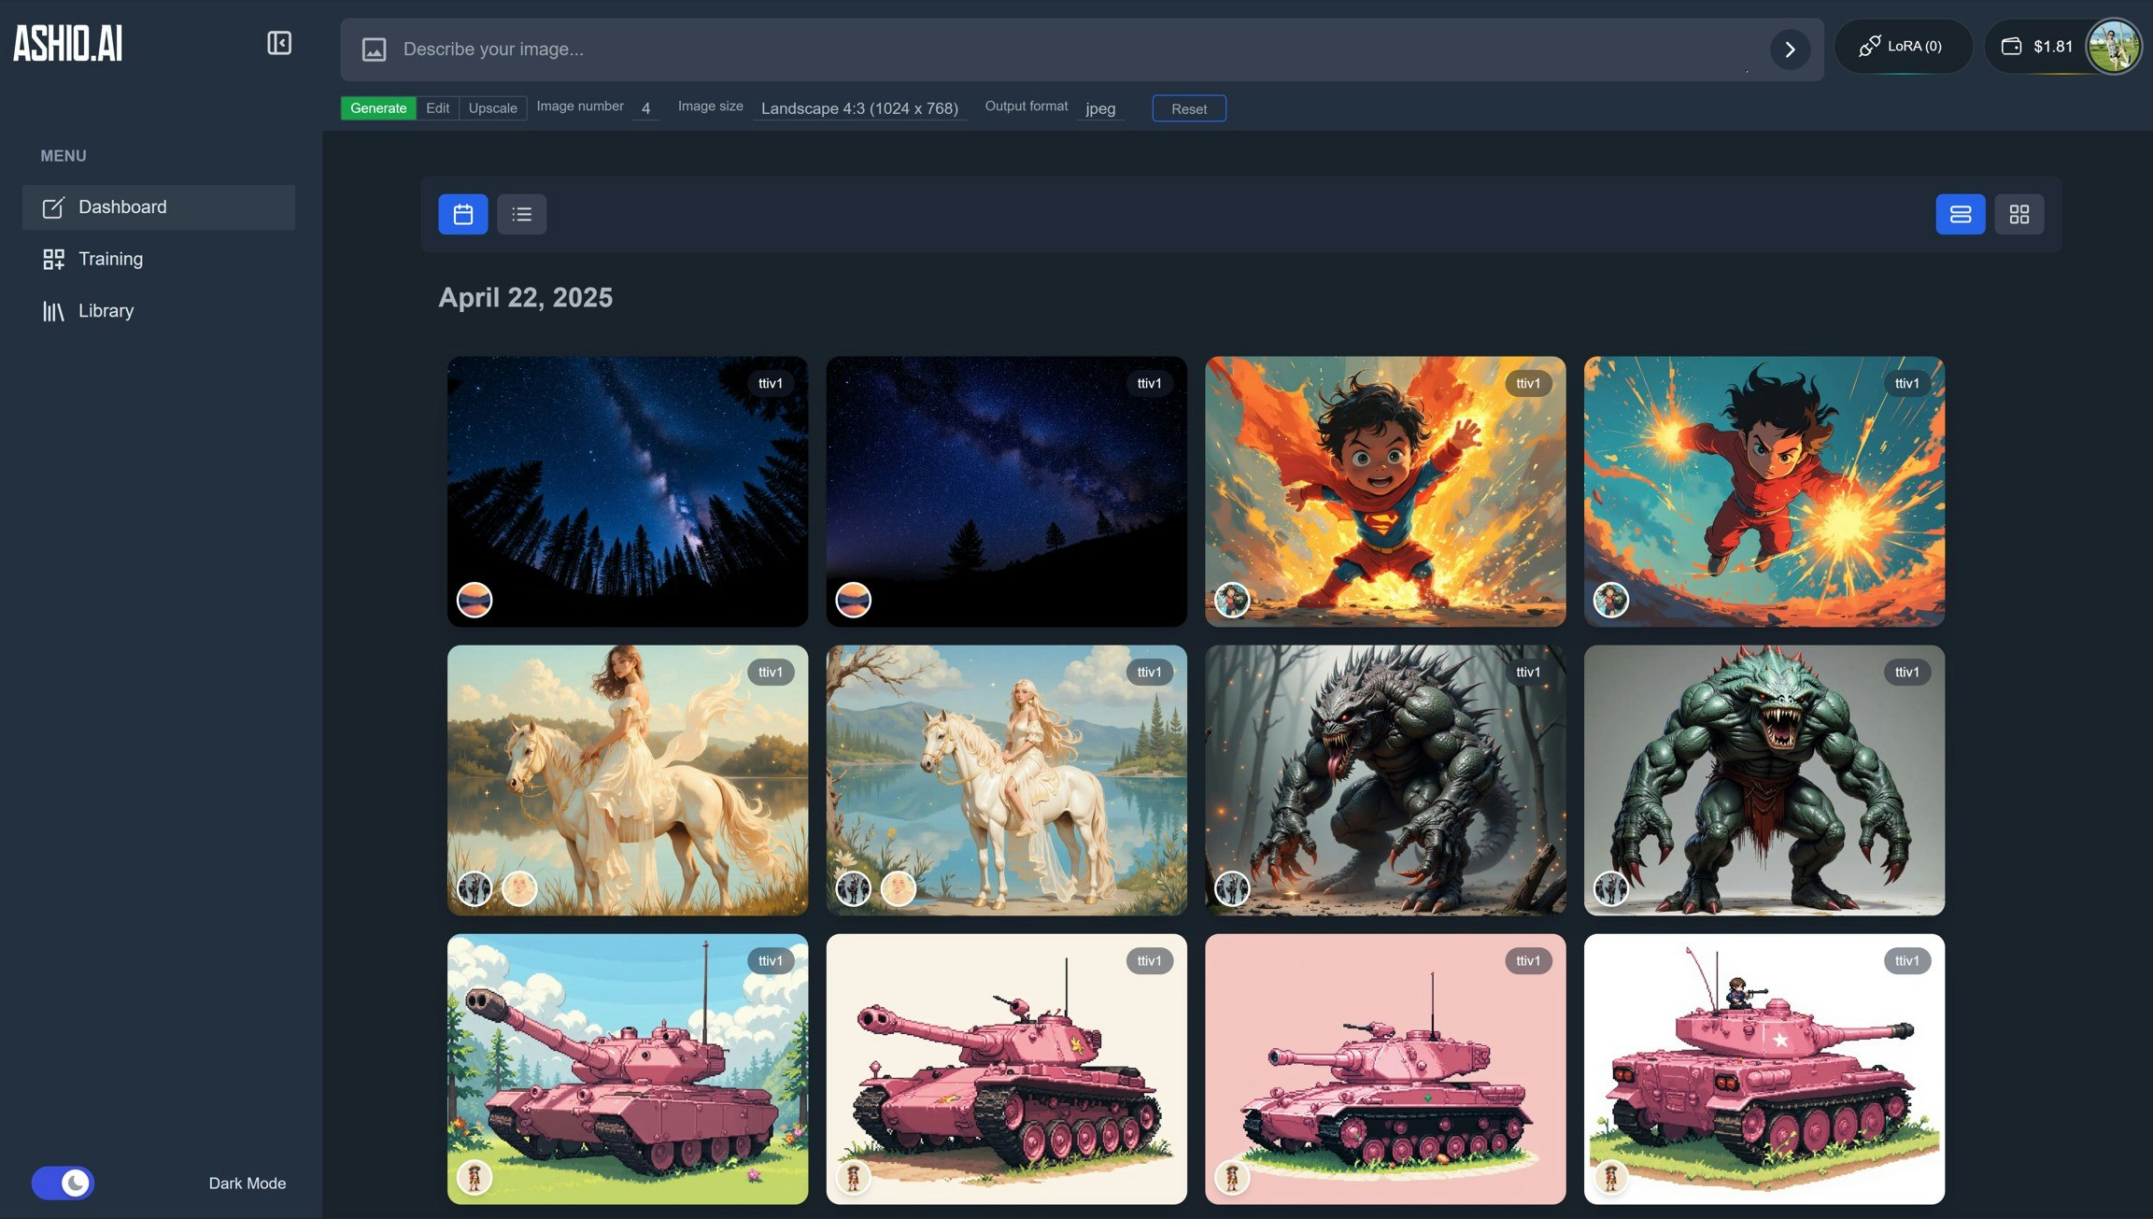Screen dimensions: 2153x1219
Task: Click the Reset button
Action: (x=1188, y=108)
